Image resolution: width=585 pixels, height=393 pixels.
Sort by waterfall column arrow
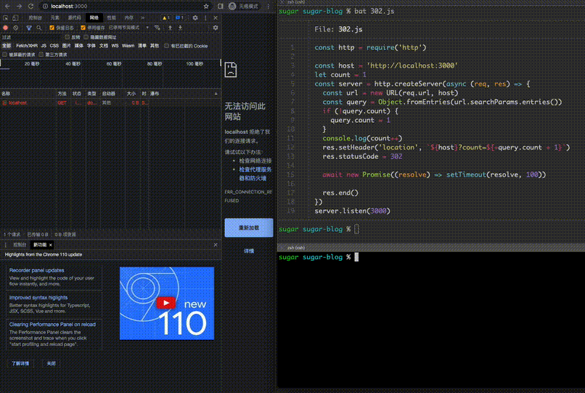216,94
